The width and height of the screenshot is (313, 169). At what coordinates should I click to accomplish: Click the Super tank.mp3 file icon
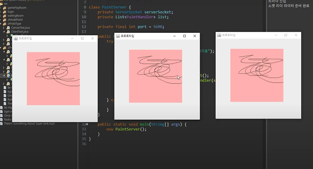[x=2, y=124]
